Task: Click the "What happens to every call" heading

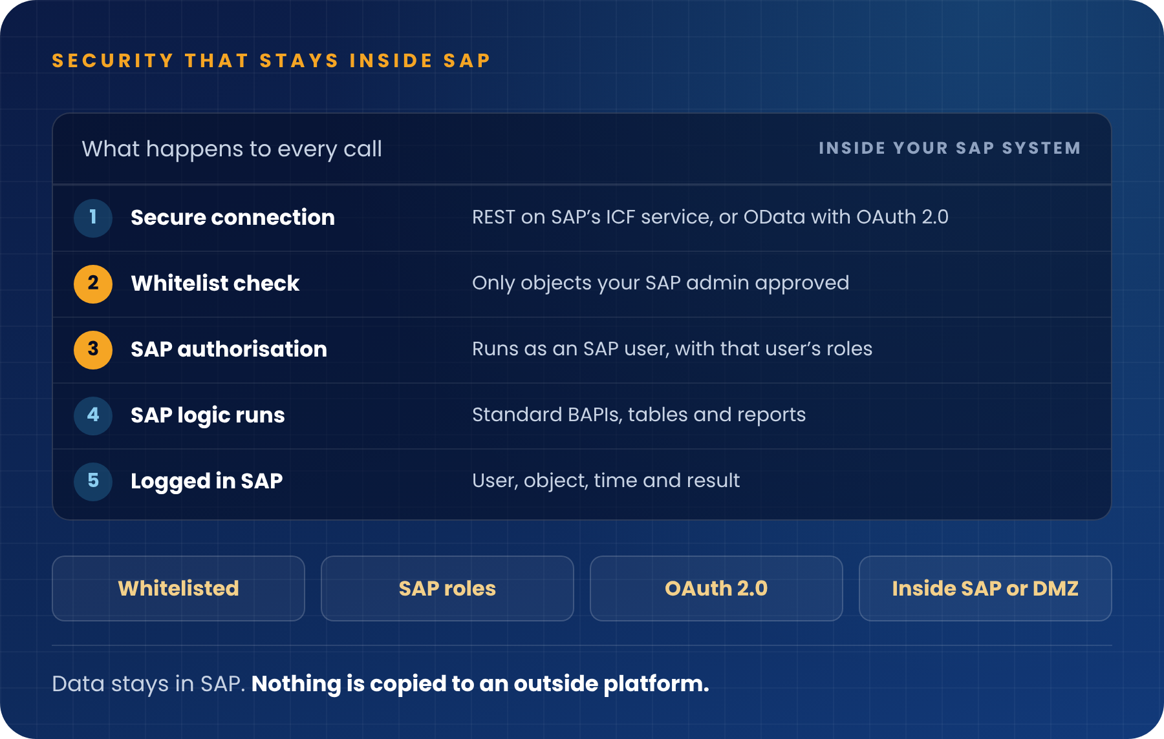Action: point(232,149)
